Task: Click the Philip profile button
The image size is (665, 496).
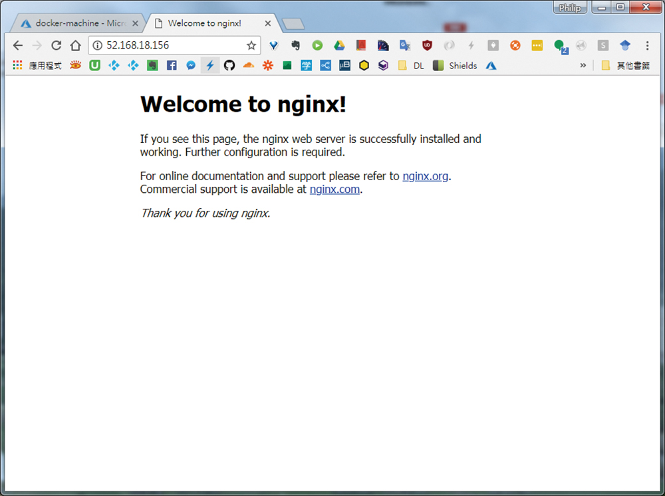Action: click(570, 7)
